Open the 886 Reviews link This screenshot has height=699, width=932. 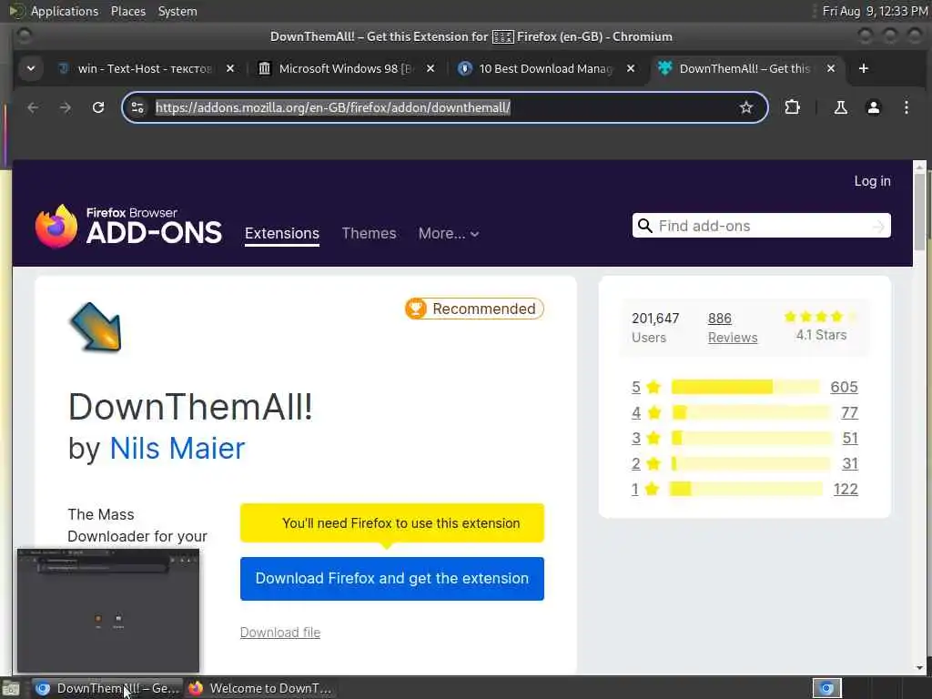pos(733,328)
